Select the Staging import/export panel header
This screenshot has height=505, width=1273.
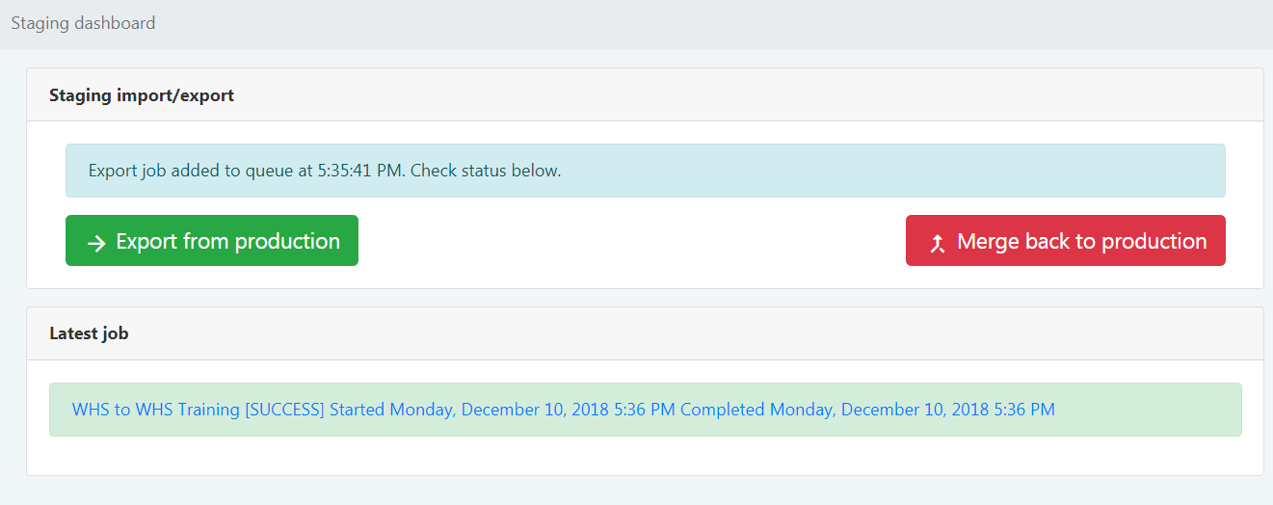142,95
